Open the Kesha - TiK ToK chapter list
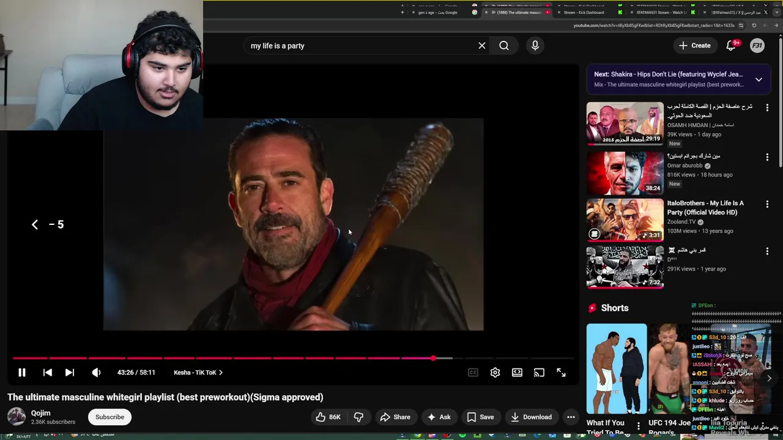The width and height of the screenshot is (783, 440). point(198,372)
